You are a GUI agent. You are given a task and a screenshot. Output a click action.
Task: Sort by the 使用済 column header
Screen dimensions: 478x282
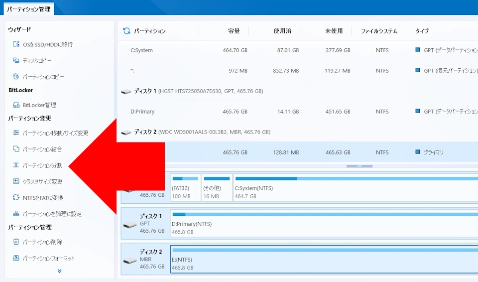point(282,31)
